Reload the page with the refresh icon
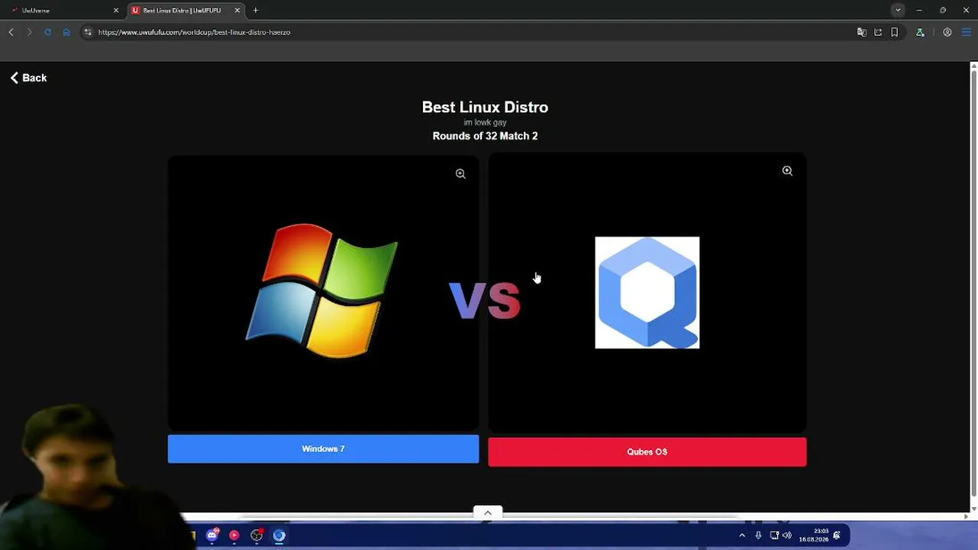978x550 pixels. tap(47, 32)
